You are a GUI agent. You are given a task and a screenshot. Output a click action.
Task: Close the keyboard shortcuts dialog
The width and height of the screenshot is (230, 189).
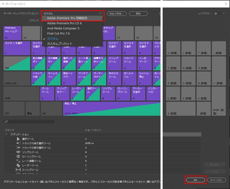226,4
